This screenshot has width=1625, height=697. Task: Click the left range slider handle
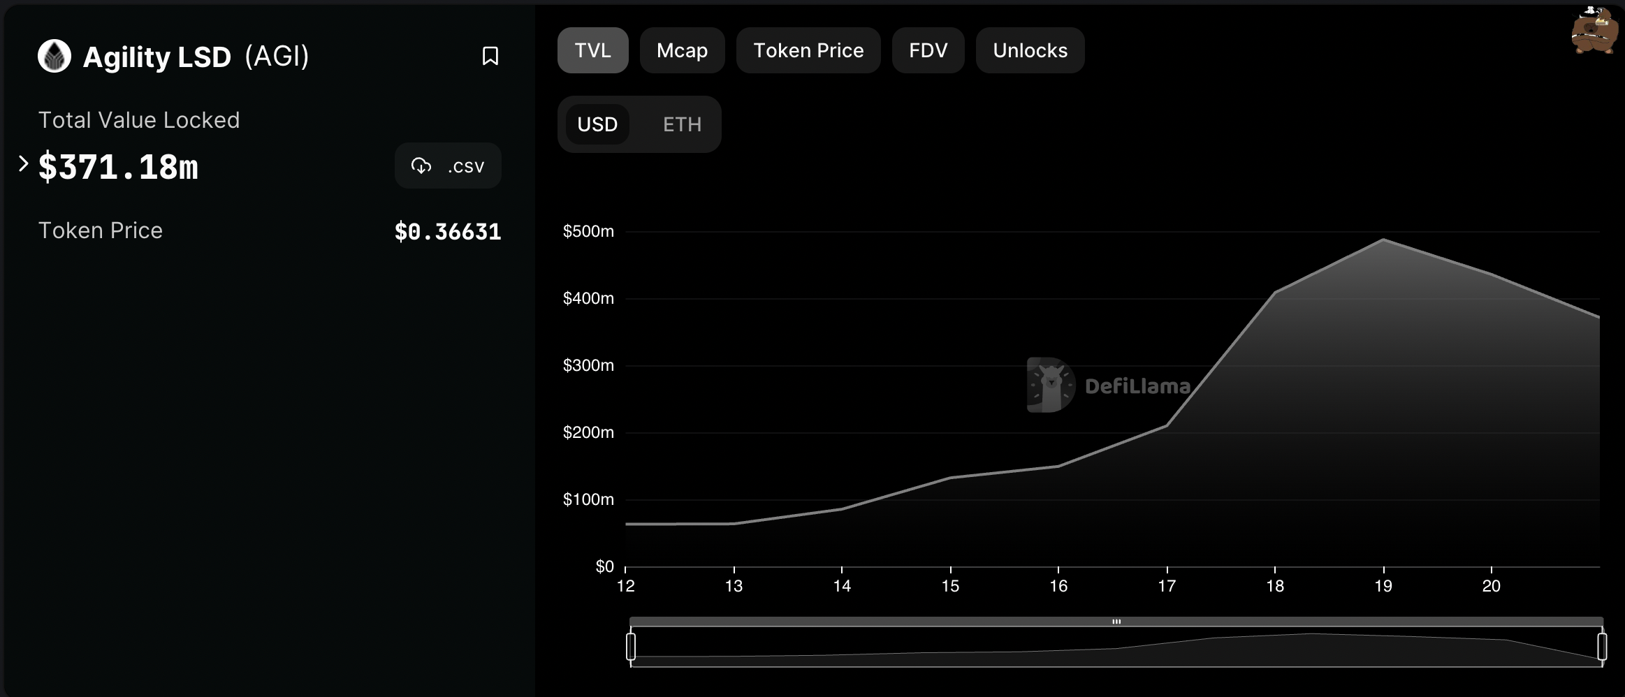tap(631, 646)
